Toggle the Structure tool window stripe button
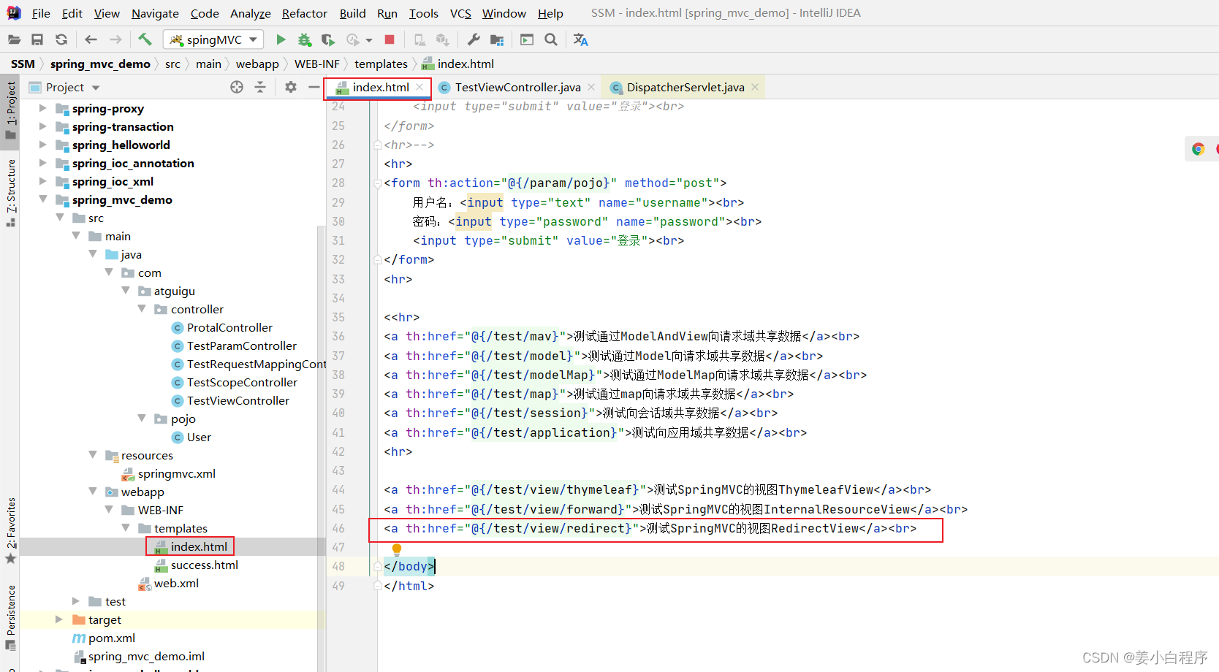1219x672 pixels. (x=11, y=191)
